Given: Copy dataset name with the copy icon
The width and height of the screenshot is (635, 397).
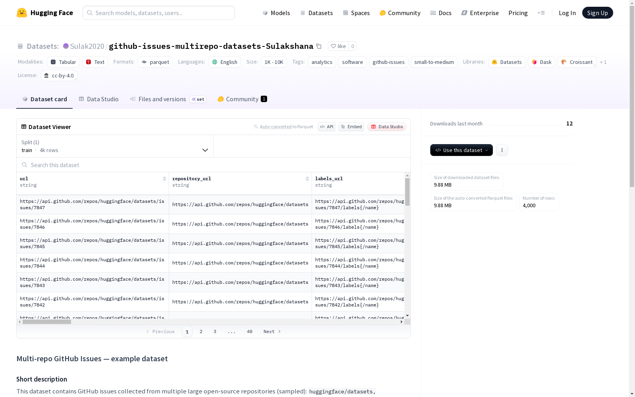Looking at the screenshot, I should coord(319,46).
